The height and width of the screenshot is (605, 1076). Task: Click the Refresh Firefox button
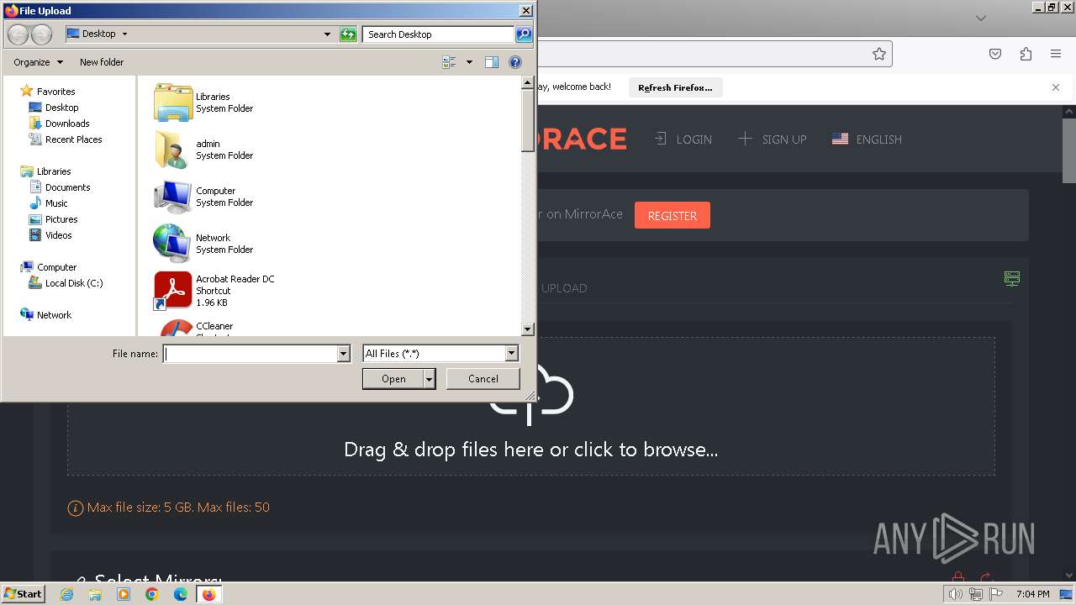click(x=675, y=87)
